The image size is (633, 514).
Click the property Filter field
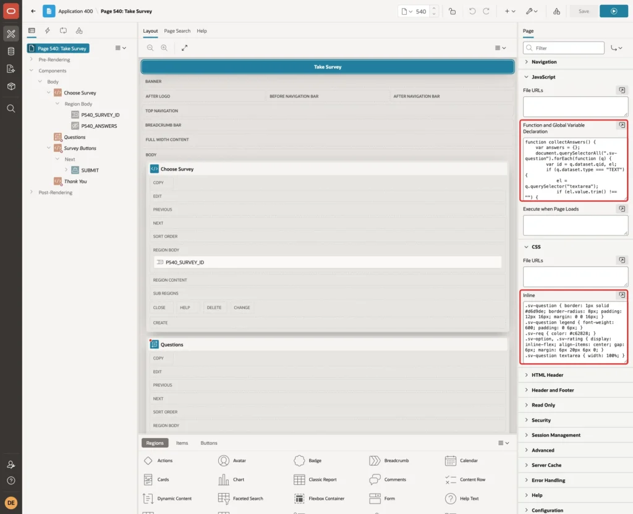pos(564,48)
